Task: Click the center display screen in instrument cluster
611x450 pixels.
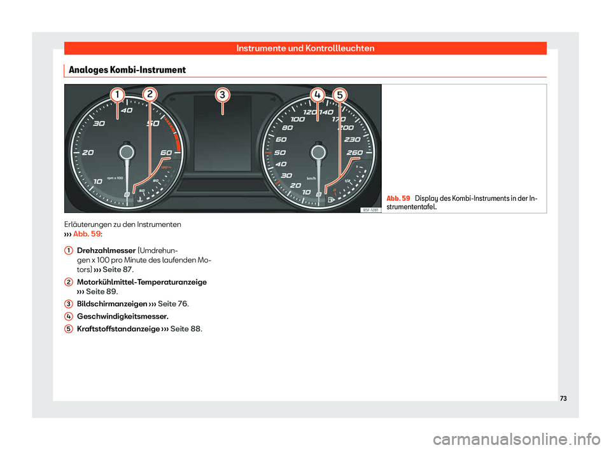Action: [x=223, y=133]
